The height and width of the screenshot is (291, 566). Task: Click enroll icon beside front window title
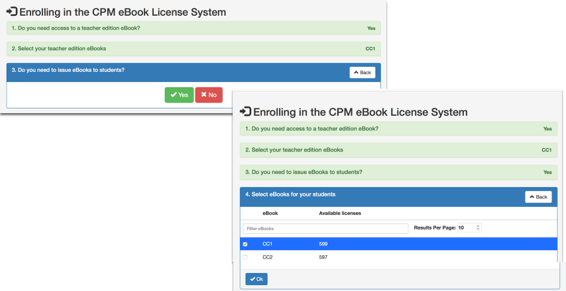pyautogui.click(x=245, y=112)
